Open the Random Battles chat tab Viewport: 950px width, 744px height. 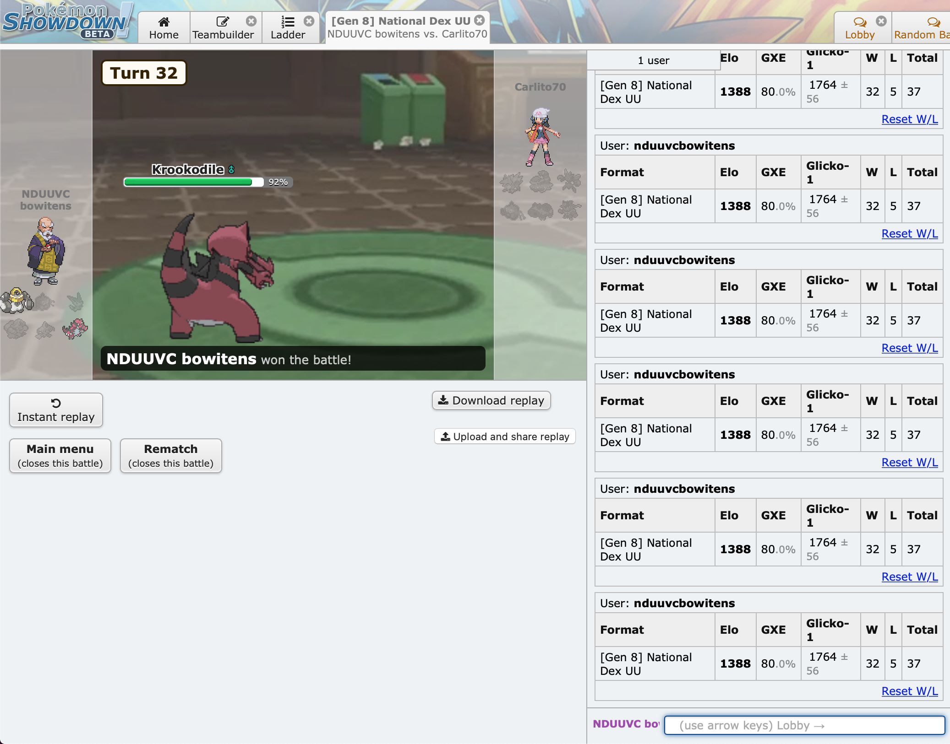pos(922,28)
